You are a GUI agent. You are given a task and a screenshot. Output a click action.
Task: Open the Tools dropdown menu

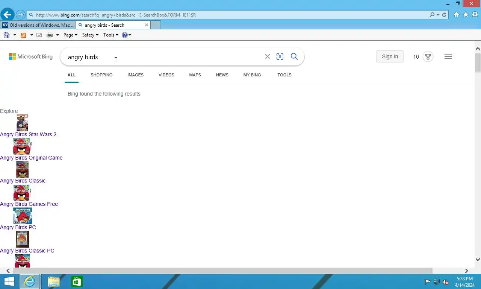(110, 35)
